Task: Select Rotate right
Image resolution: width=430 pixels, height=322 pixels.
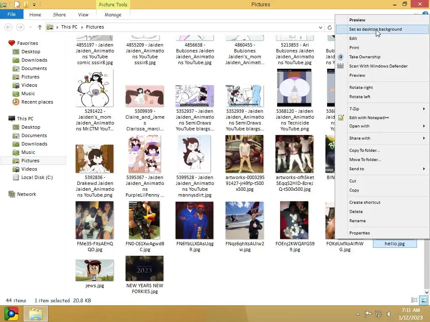Action: 382,87
